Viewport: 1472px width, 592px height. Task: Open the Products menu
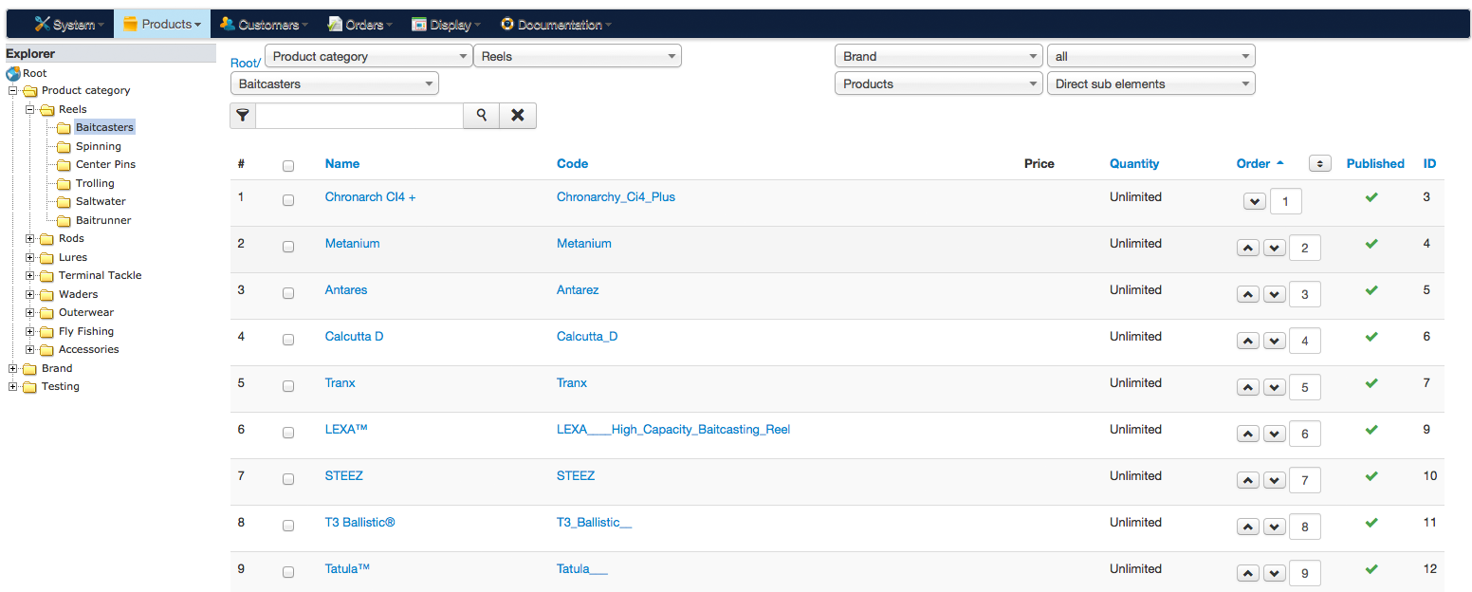(162, 25)
